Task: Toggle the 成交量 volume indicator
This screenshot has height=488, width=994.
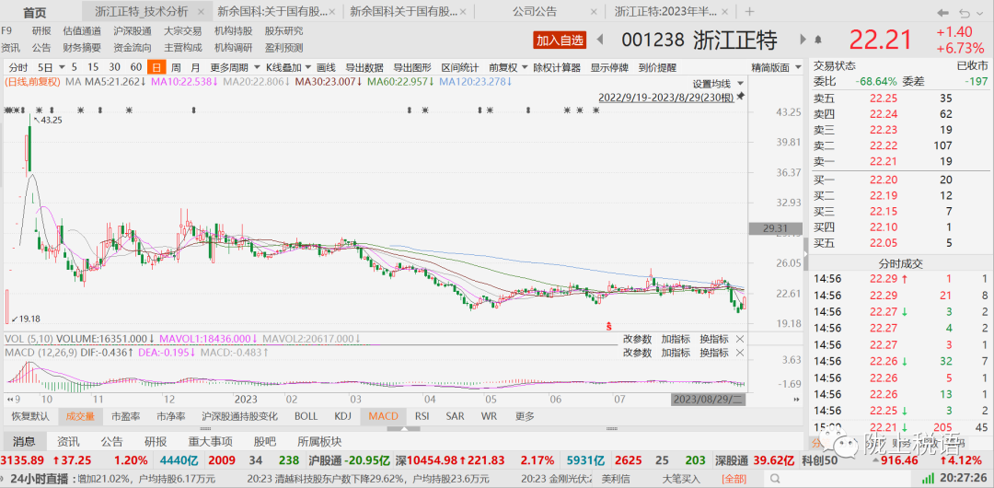Action: click(x=81, y=416)
